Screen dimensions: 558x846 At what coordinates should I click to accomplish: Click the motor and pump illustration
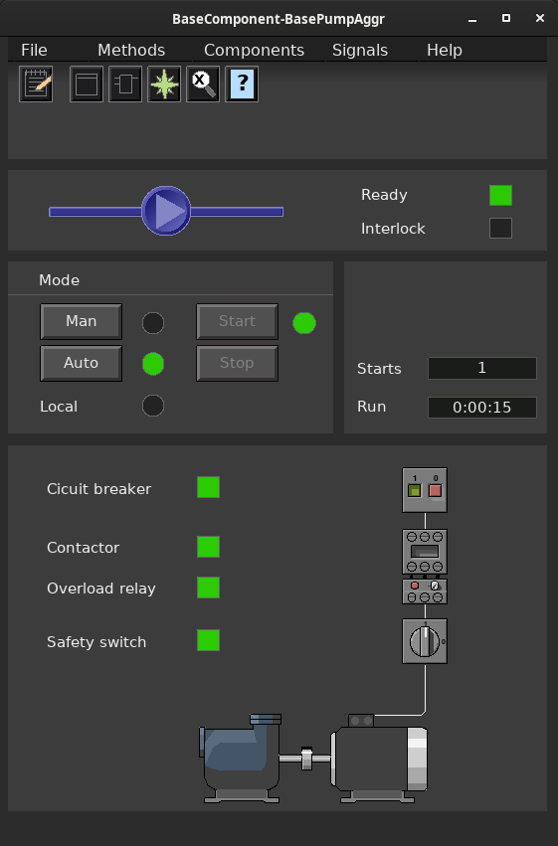(313, 759)
